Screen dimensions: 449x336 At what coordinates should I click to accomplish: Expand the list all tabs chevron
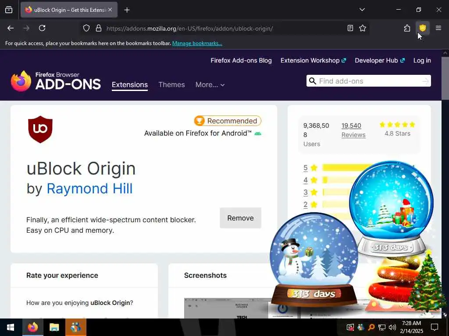(x=362, y=10)
